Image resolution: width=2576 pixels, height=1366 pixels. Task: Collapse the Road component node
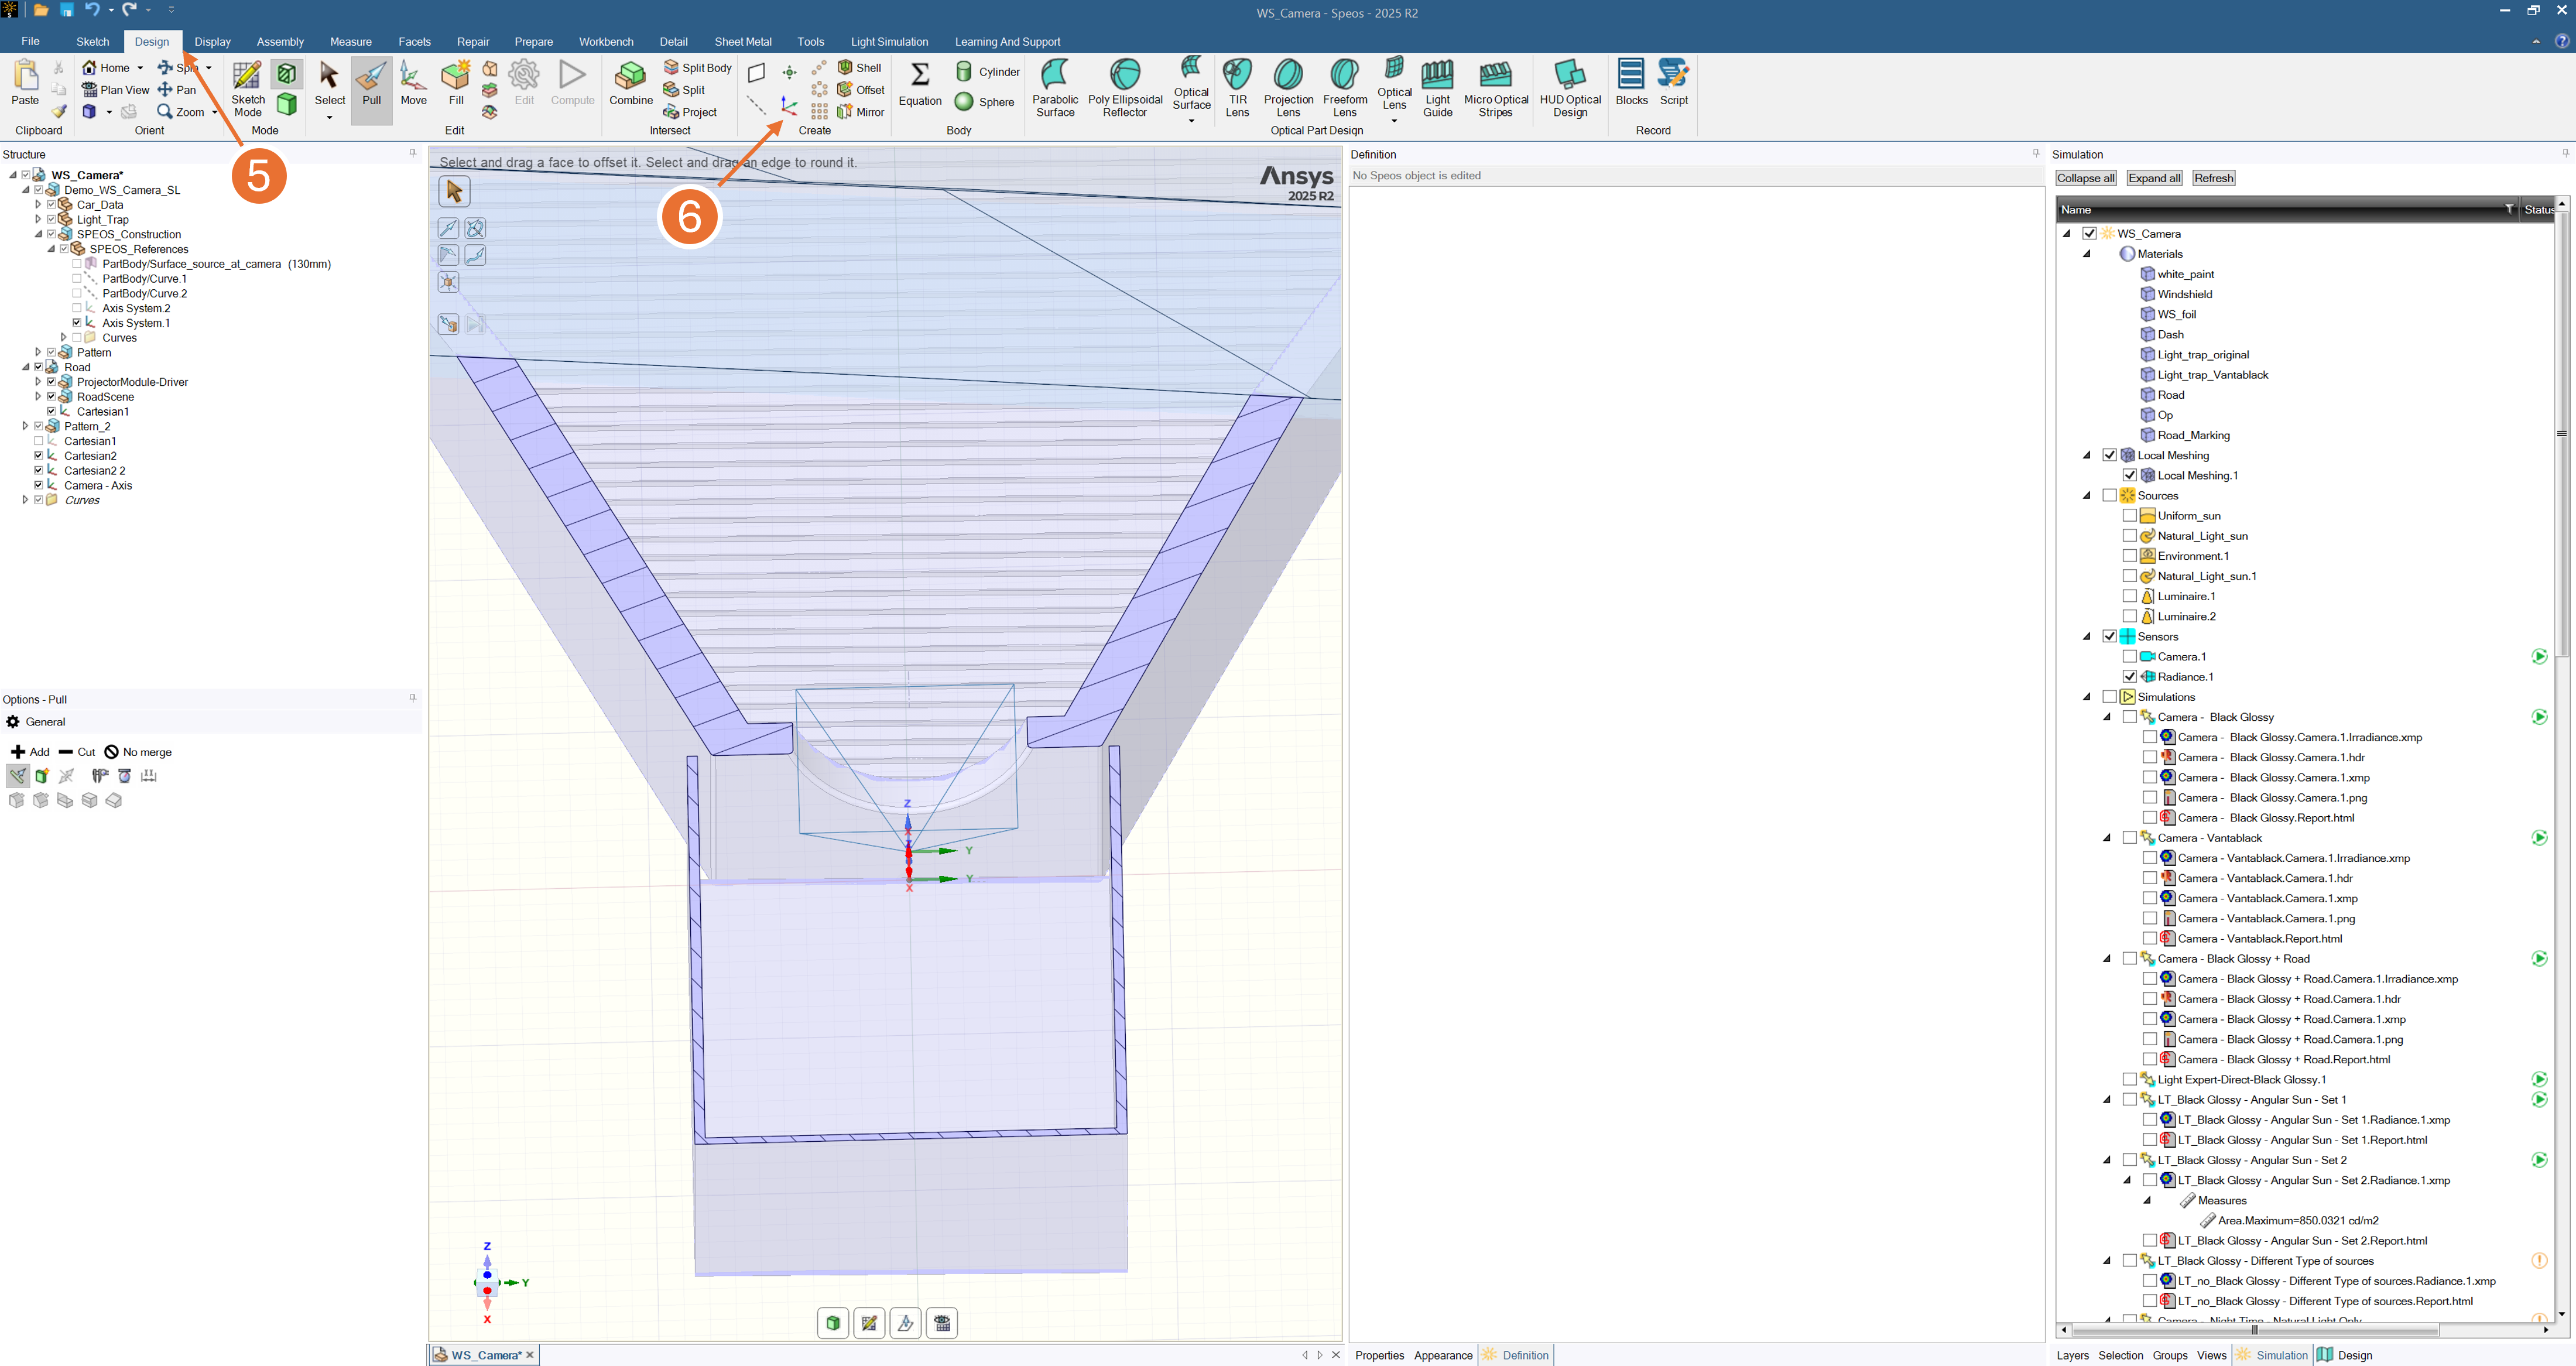(25, 367)
